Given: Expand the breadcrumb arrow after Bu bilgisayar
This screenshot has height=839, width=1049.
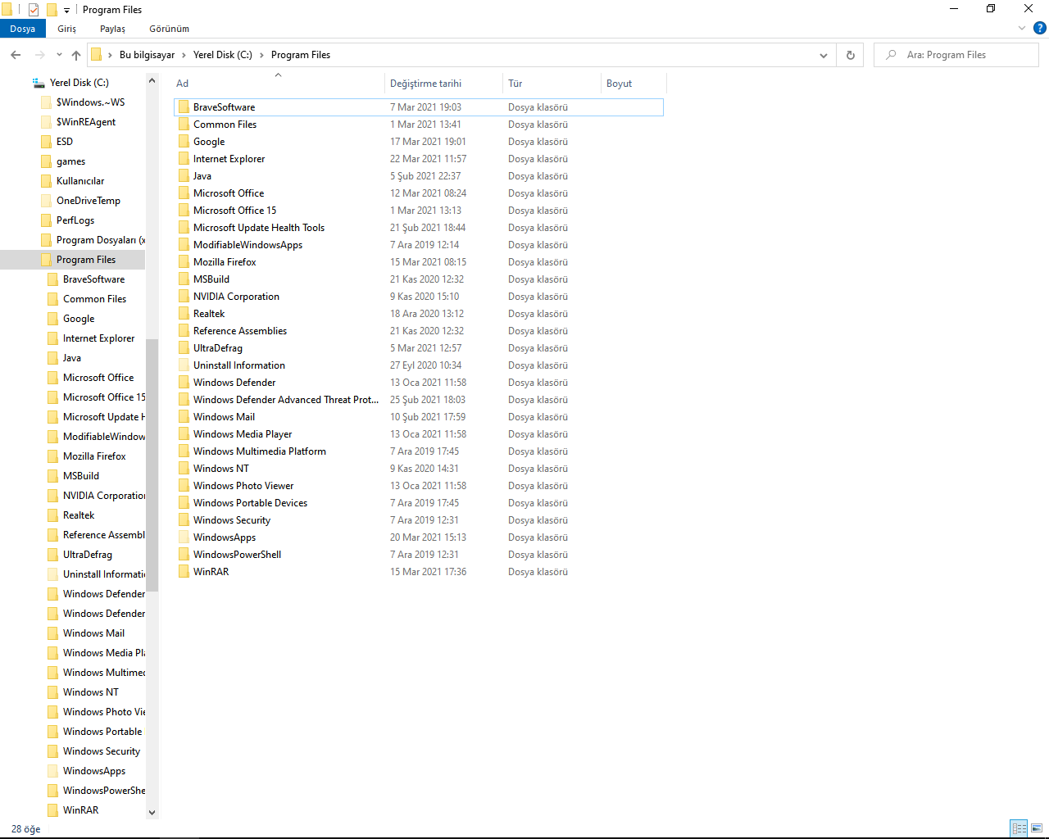Looking at the screenshot, I should tap(184, 55).
